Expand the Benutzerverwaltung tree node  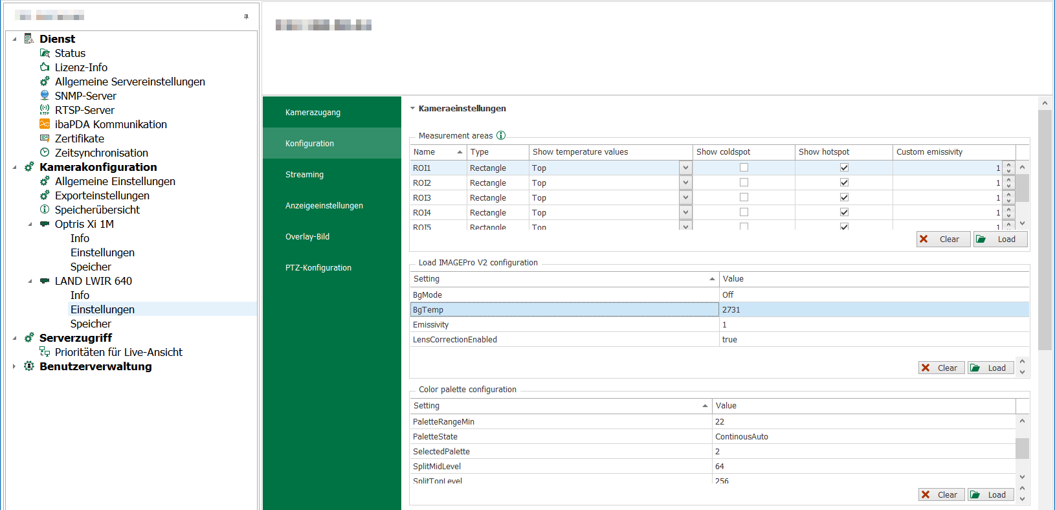click(14, 366)
